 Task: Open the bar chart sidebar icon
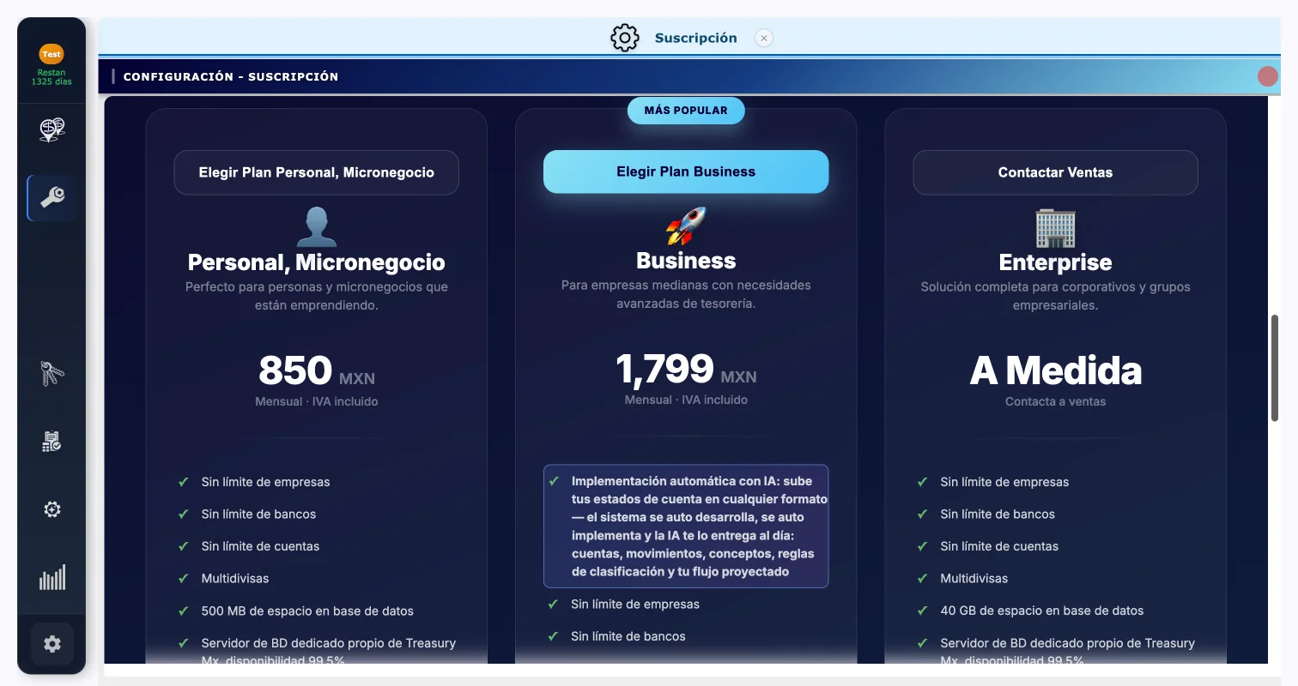click(x=52, y=578)
